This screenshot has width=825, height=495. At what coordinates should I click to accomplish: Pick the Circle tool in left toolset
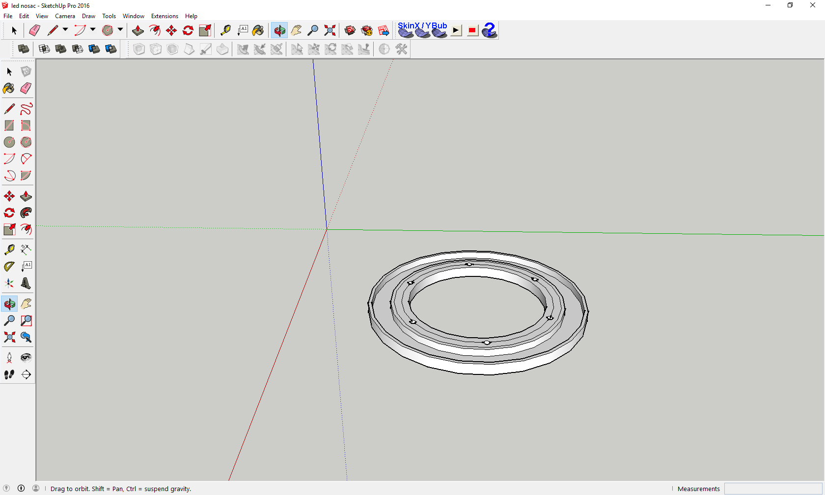pos(9,142)
